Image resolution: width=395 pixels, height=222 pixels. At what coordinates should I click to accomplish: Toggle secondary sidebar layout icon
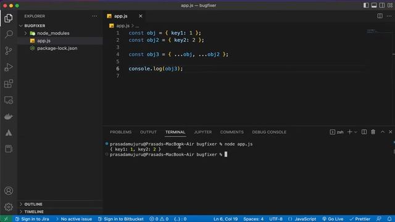[382, 6]
